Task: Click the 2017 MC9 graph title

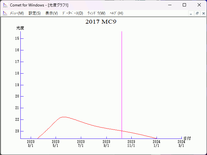Action: 101,22
